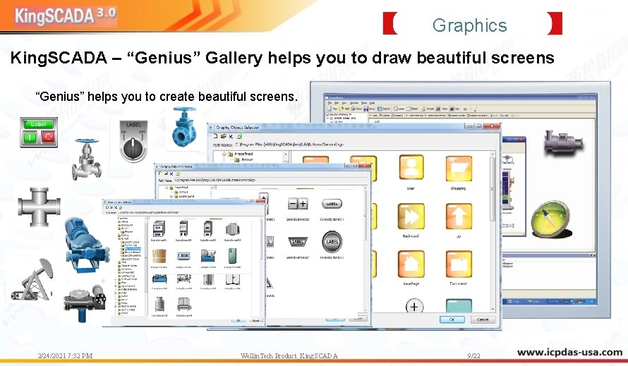This screenshot has height=366, width=628.
Task: Open the Help menu in the main window
Action: click(x=372, y=103)
